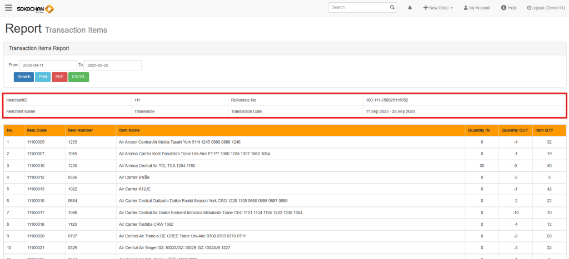Click the Item Name column header
Image resolution: width=569 pixels, height=259 pixels.
tap(128, 130)
